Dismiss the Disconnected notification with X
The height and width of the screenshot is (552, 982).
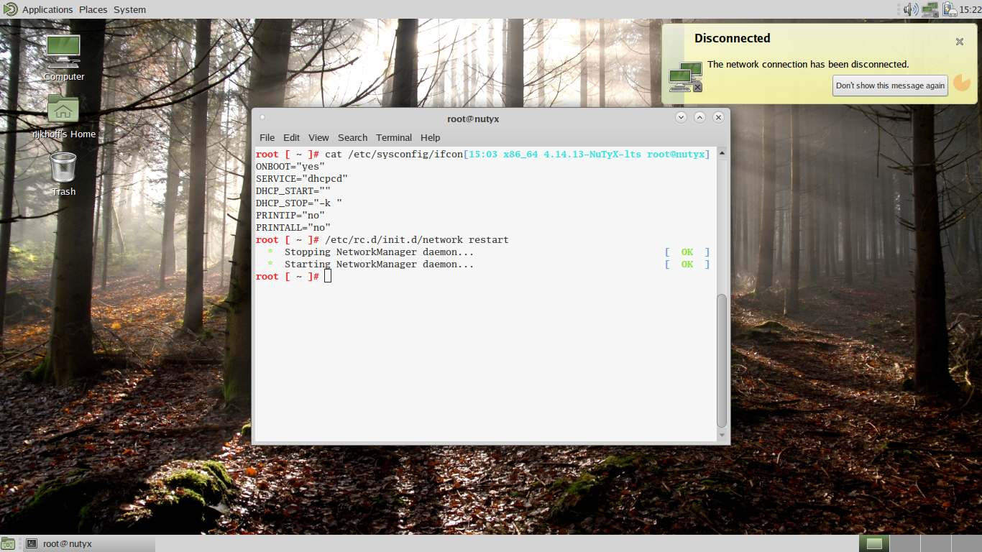[959, 42]
